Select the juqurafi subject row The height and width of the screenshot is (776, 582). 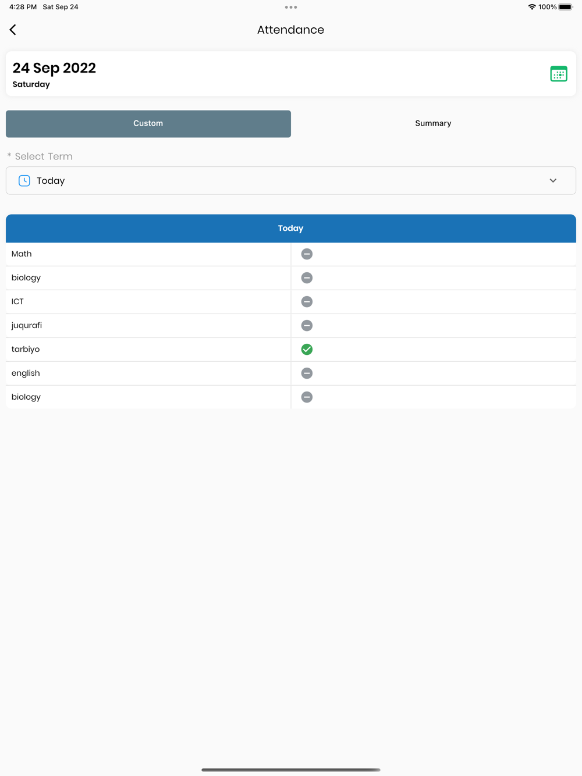pos(291,326)
